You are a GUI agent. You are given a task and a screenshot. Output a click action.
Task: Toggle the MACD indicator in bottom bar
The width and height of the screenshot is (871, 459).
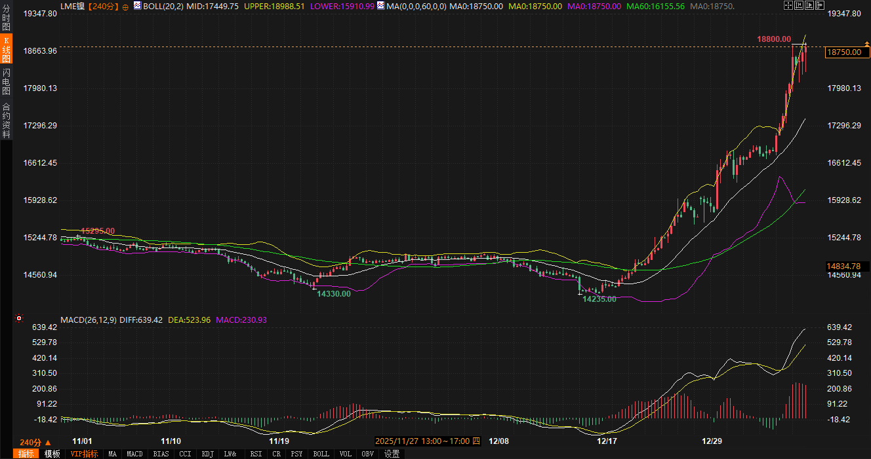pyautogui.click(x=134, y=454)
